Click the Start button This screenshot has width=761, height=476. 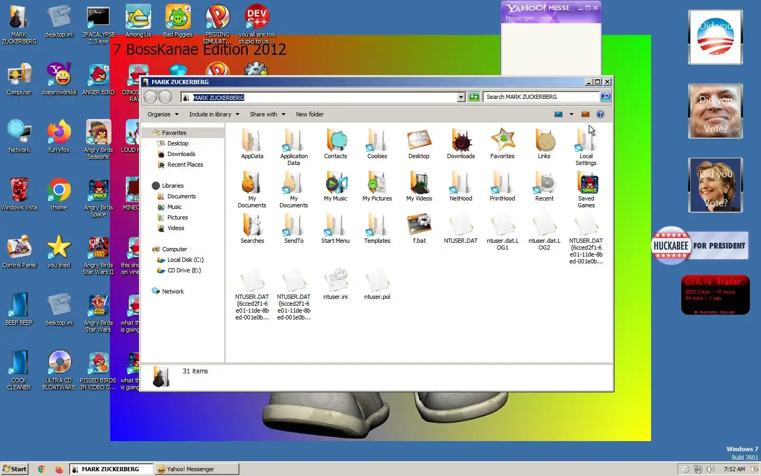15,469
